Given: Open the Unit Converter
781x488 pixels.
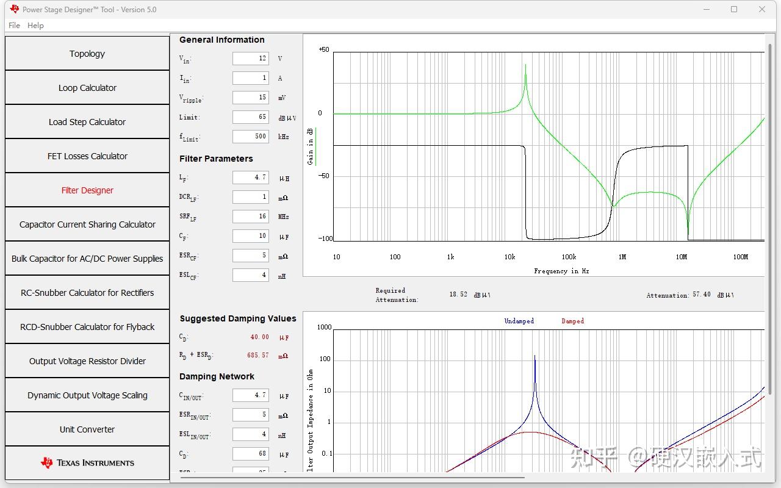Looking at the screenshot, I should coord(87,429).
